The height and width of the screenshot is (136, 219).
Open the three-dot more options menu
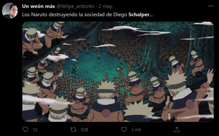pyautogui.click(x=211, y=6)
